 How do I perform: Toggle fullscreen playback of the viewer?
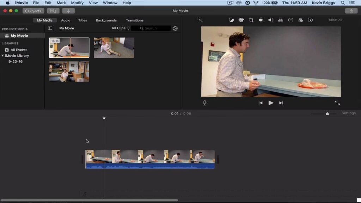337,103
